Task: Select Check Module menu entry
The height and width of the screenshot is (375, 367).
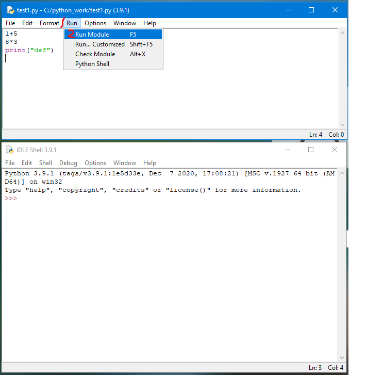Action: (x=95, y=54)
